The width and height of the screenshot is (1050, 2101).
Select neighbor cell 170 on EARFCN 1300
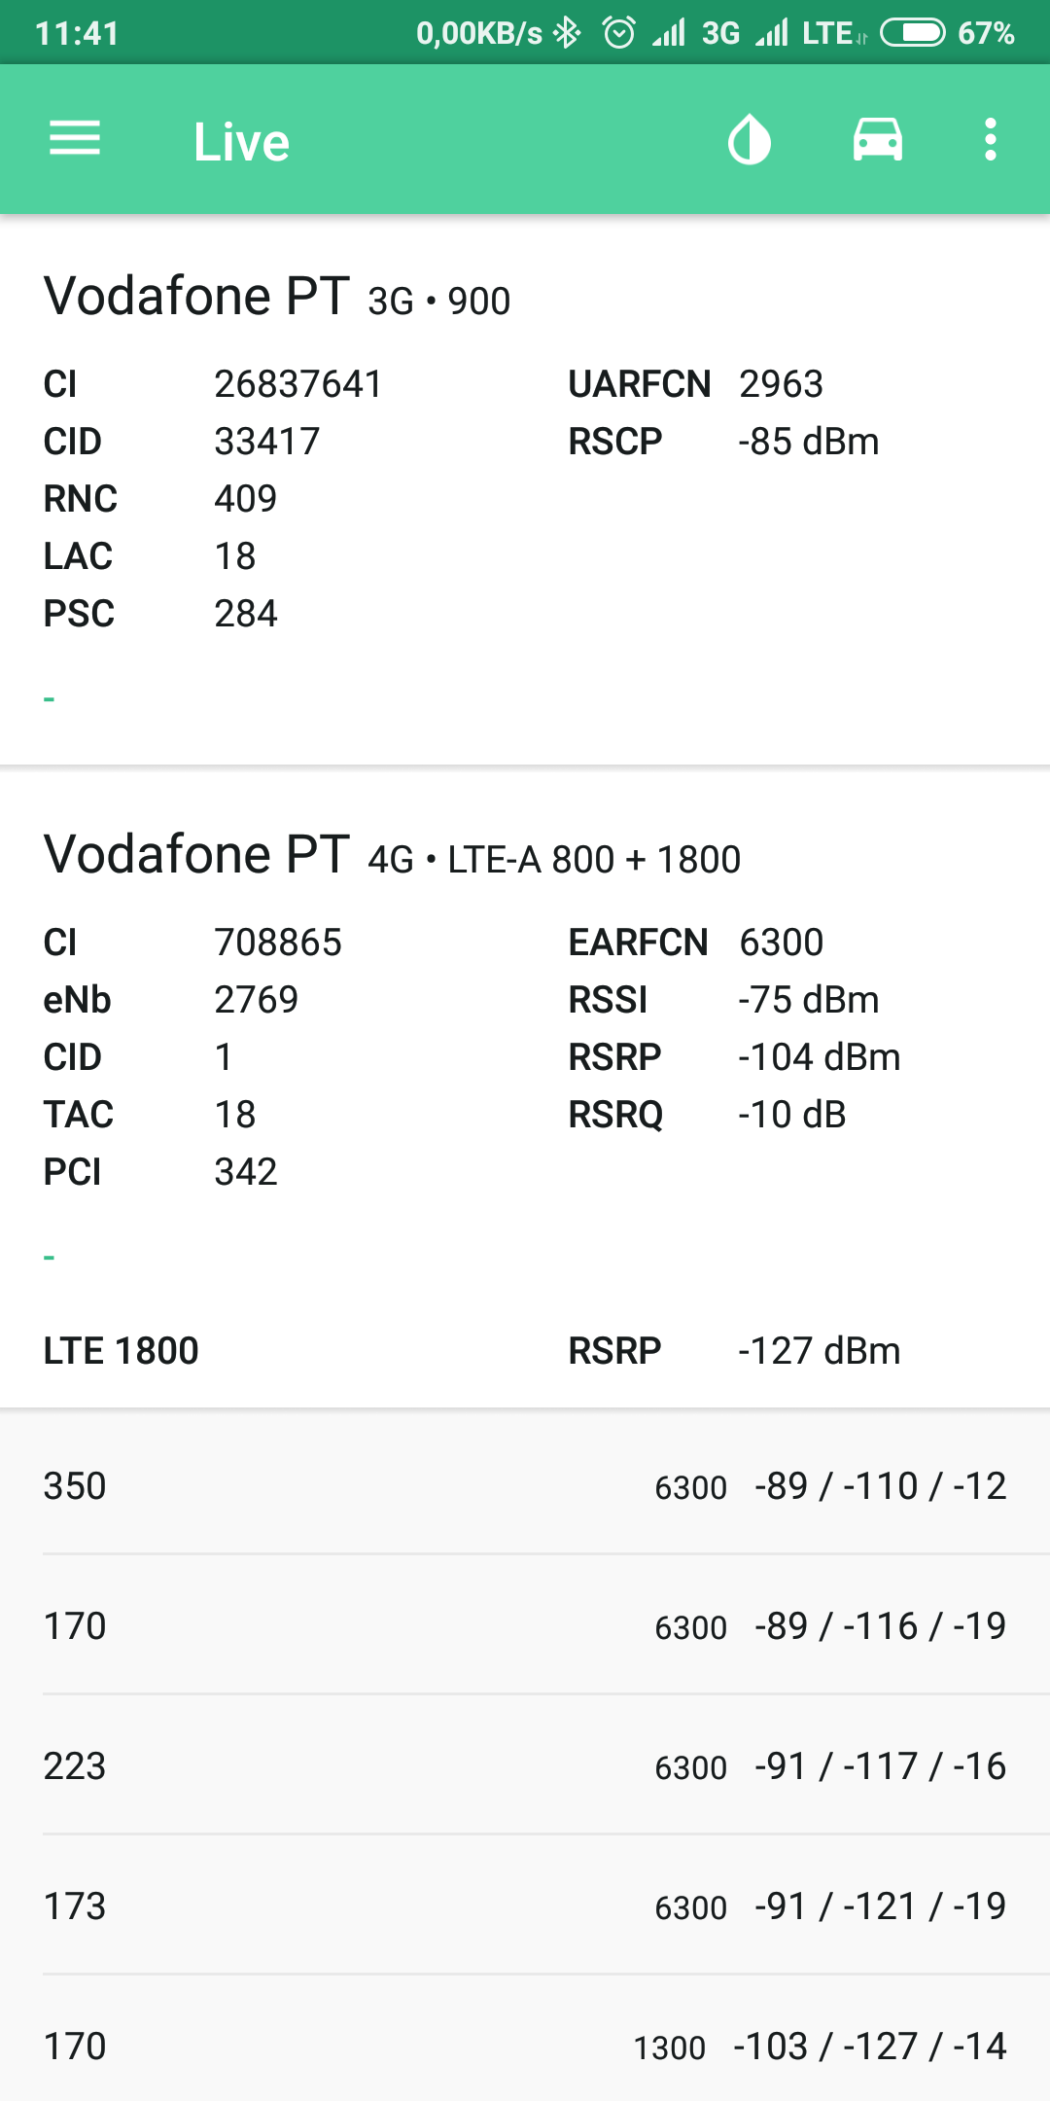(525, 2047)
